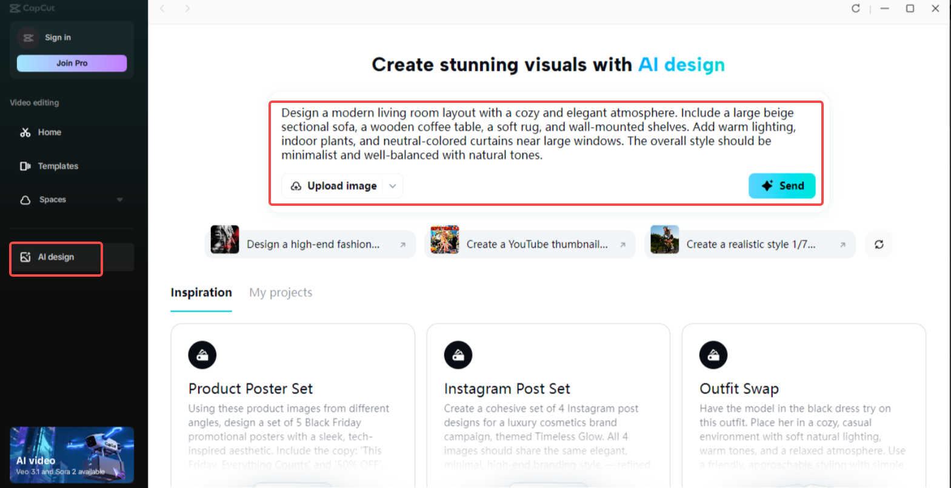Click the Outfit Swap card icon
951x488 pixels.
pyautogui.click(x=713, y=355)
